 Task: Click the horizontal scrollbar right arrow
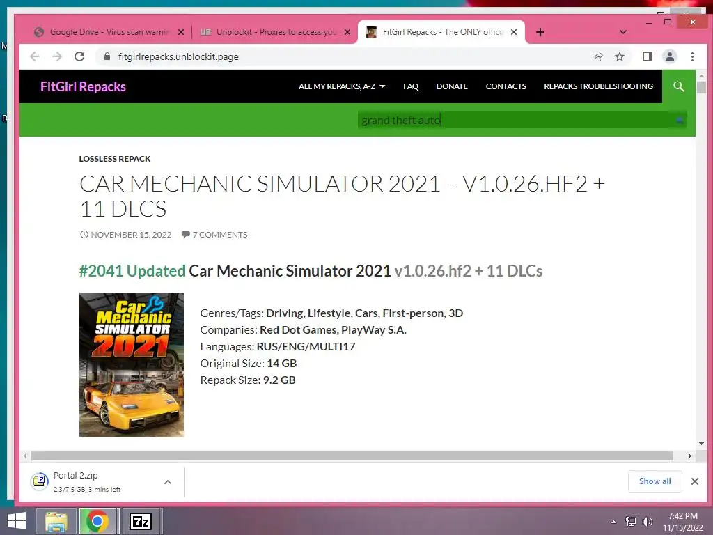click(x=690, y=456)
